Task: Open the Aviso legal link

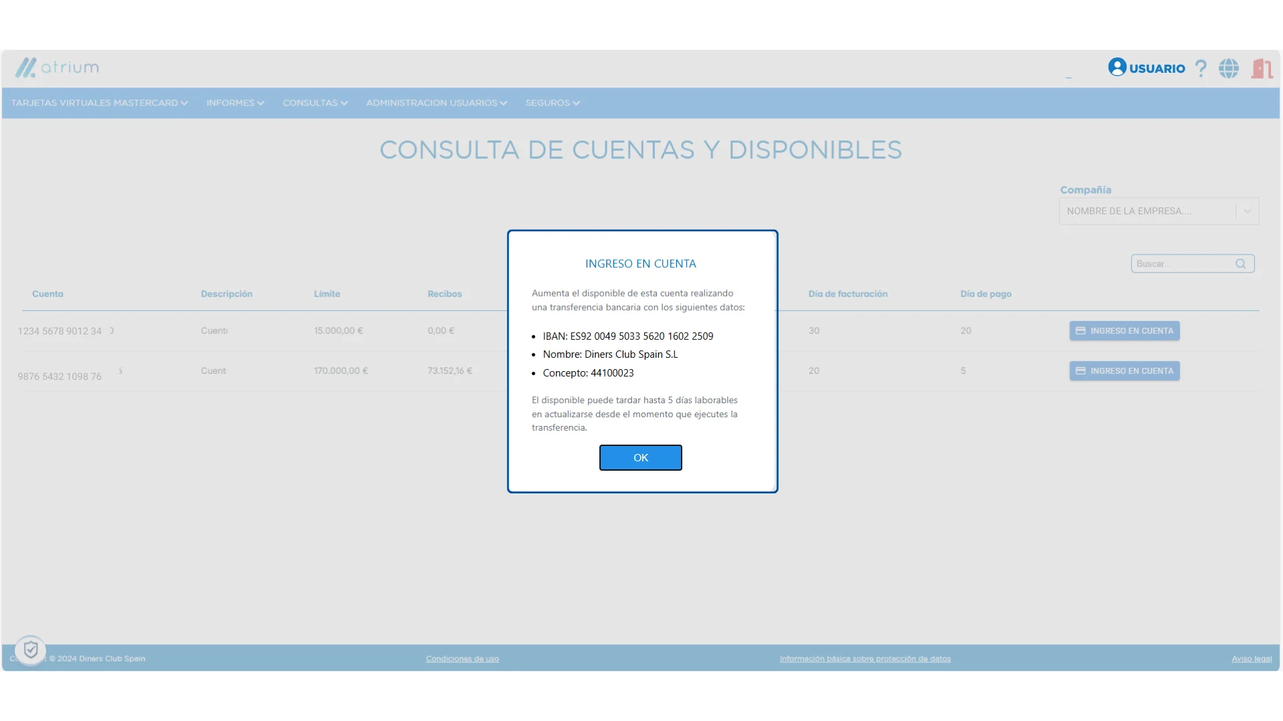Action: (x=1251, y=659)
